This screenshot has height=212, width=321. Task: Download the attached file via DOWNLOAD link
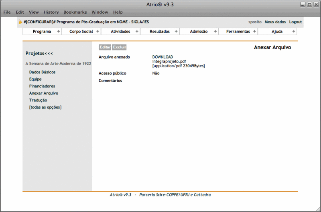point(163,57)
